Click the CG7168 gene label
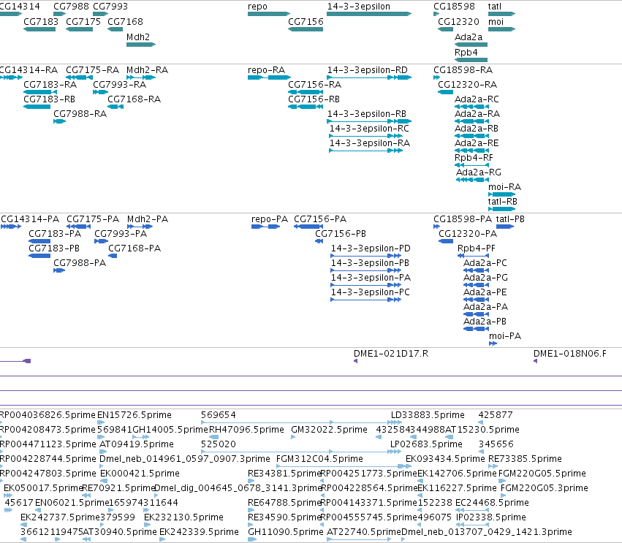This screenshot has height=543, width=622. 126,22
